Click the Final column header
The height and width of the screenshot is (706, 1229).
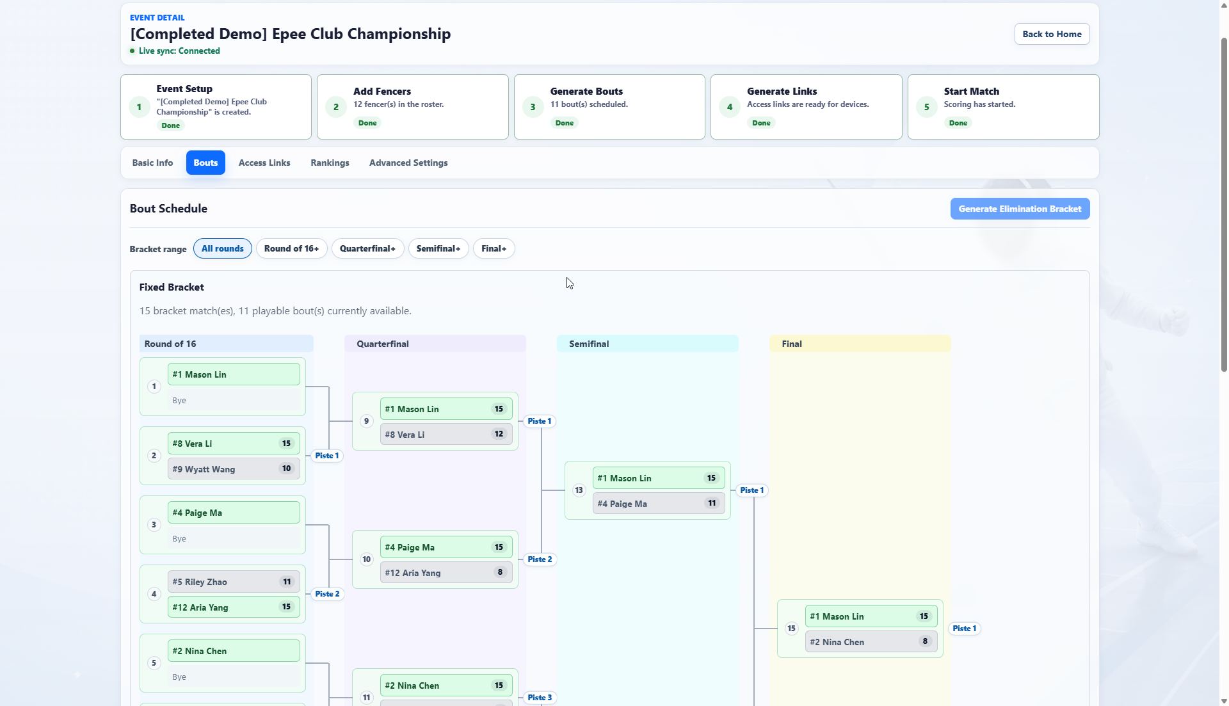coord(860,344)
